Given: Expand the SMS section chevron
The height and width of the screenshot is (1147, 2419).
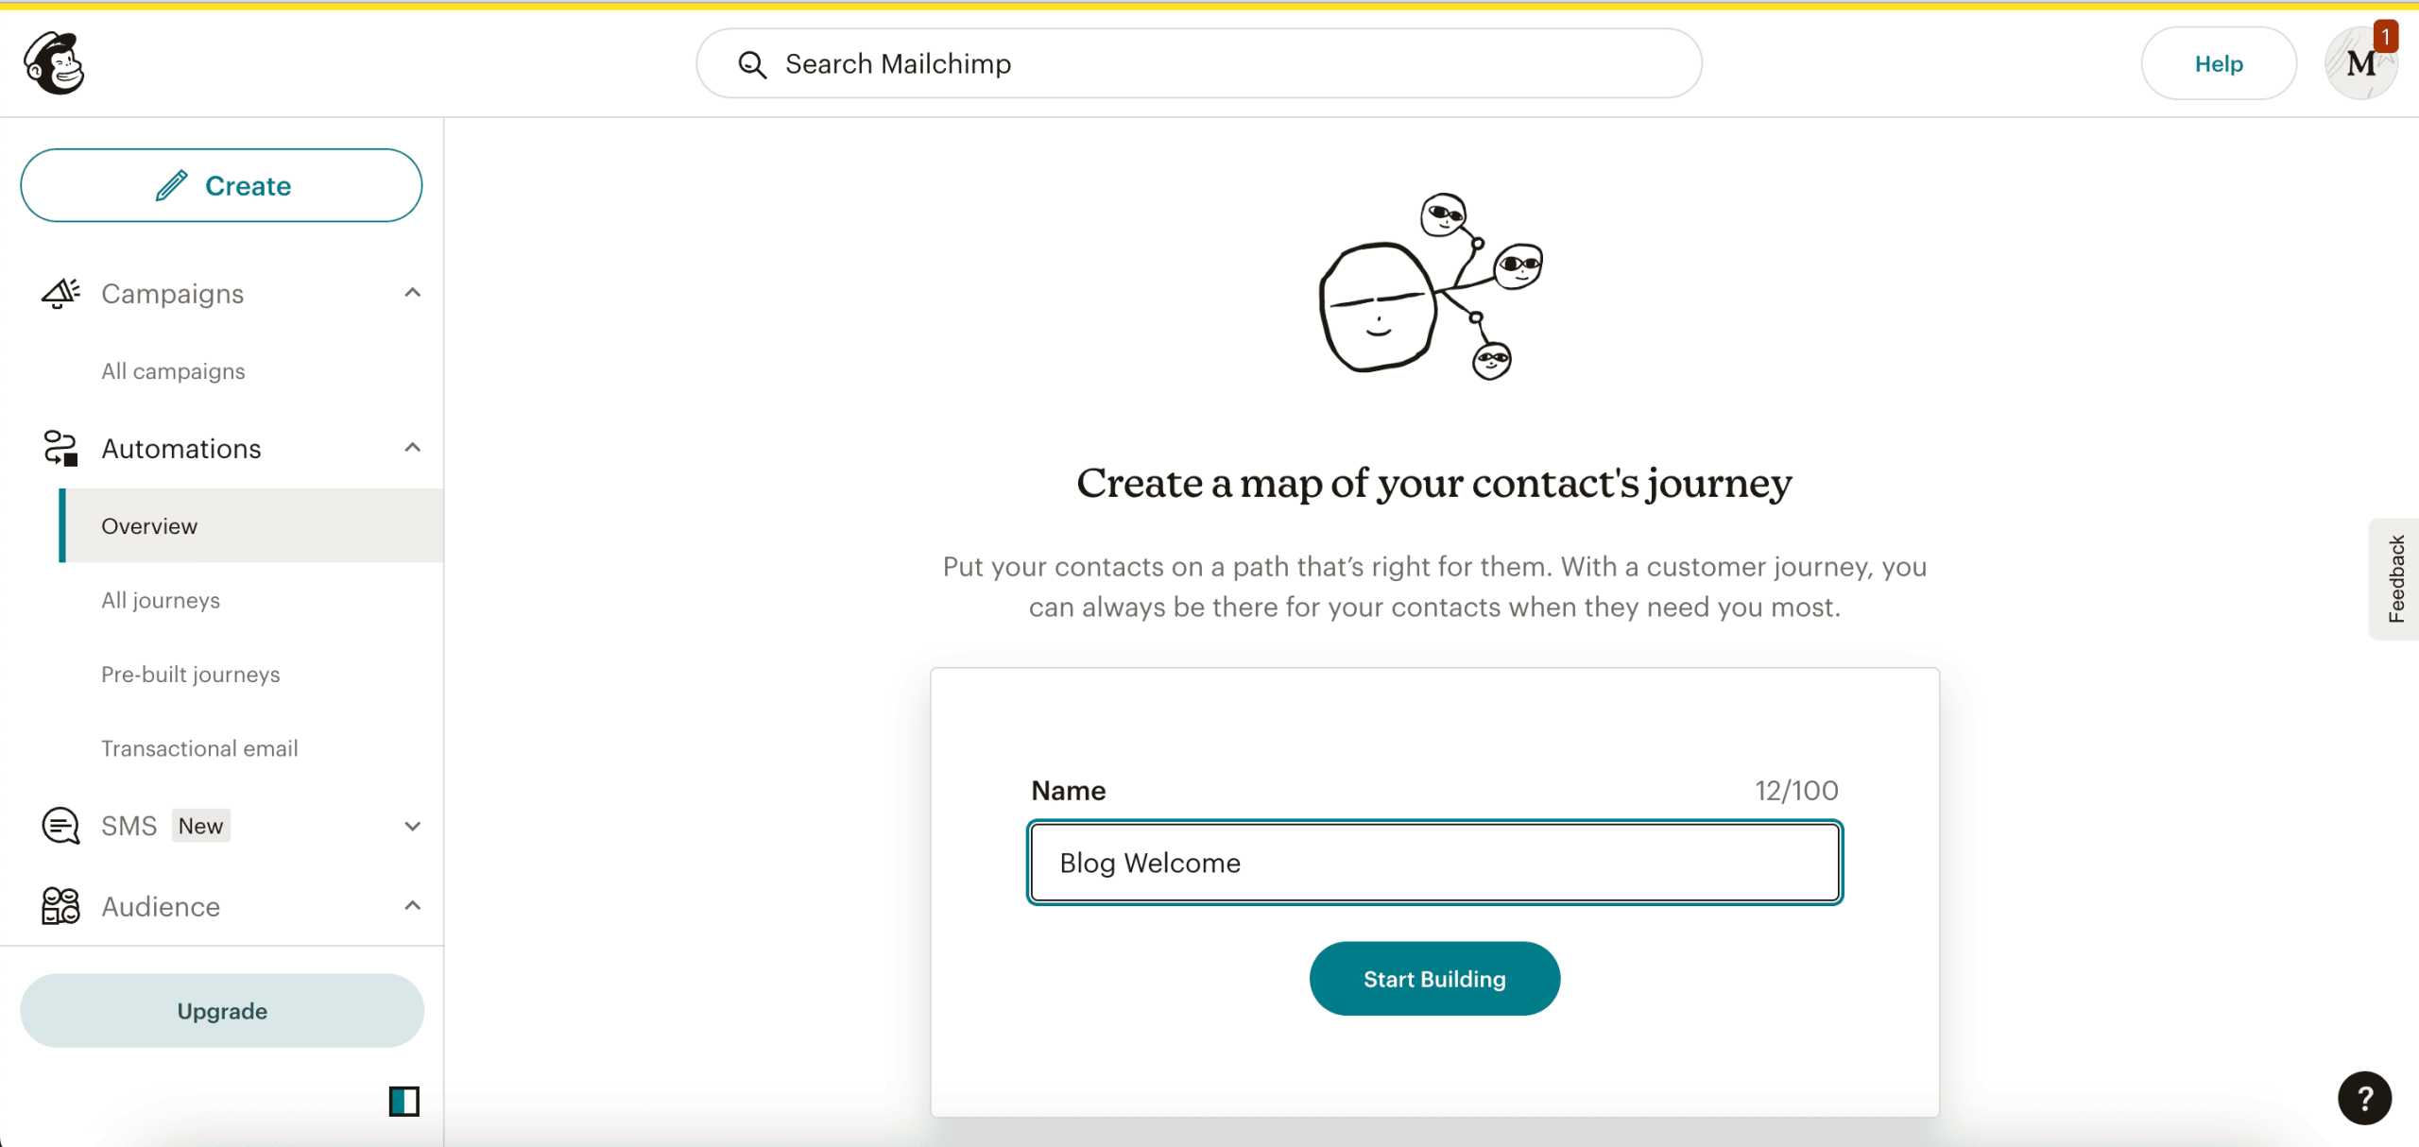Looking at the screenshot, I should pos(412,825).
